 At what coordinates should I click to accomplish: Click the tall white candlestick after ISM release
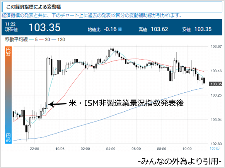coord(47,83)
